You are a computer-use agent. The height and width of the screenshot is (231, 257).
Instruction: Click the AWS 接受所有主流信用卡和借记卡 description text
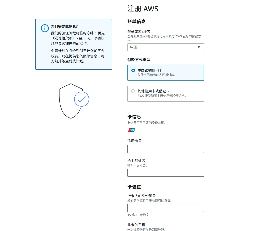162,96
